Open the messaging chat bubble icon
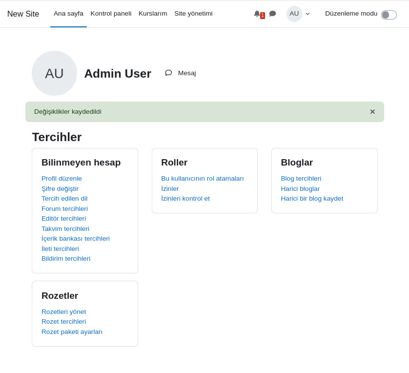The height and width of the screenshot is (373, 409). [x=272, y=14]
